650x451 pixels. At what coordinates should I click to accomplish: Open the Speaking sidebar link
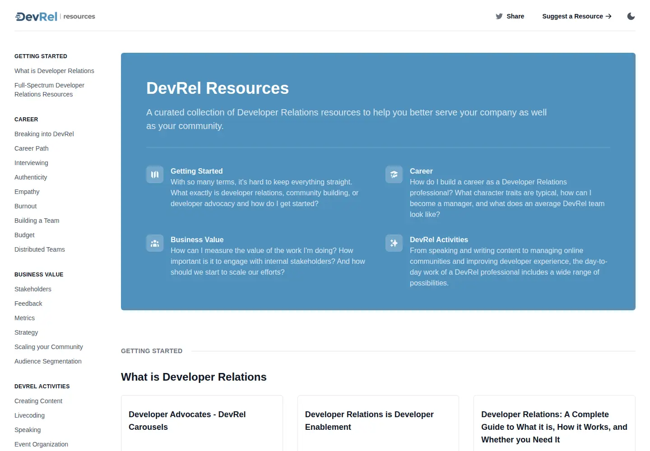[28, 430]
